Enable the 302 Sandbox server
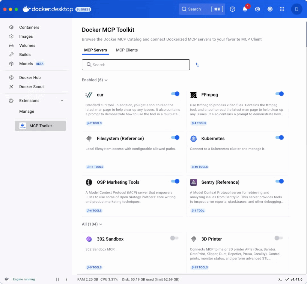The width and height of the screenshot is (307, 284). pos(174,238)
